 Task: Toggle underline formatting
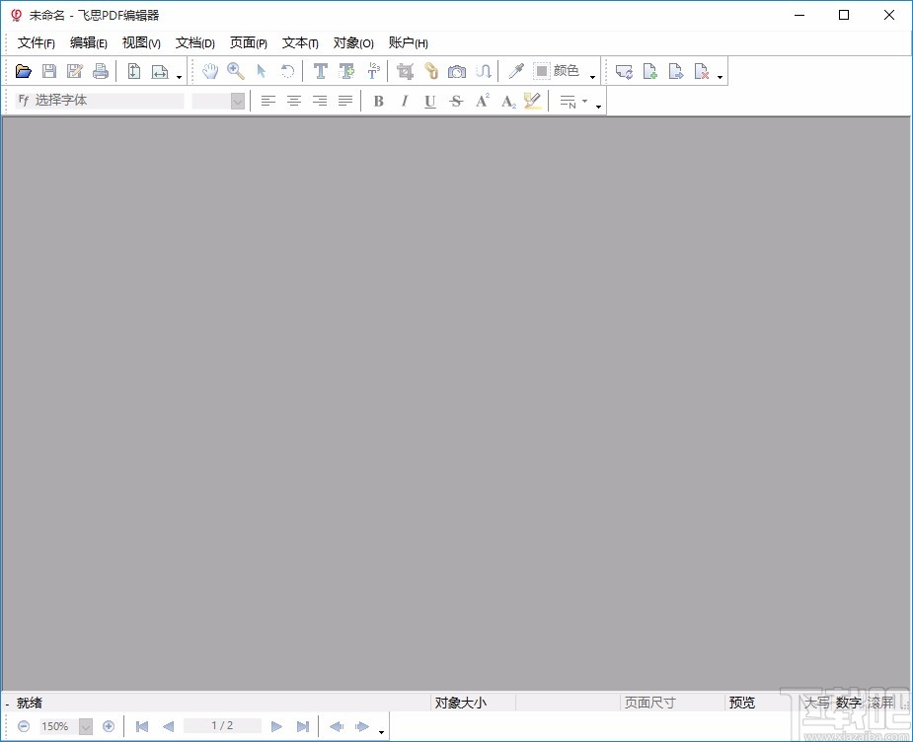(429, 100)
